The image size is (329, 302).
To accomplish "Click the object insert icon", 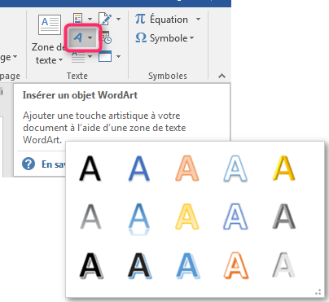I will [x=105, y=56].
